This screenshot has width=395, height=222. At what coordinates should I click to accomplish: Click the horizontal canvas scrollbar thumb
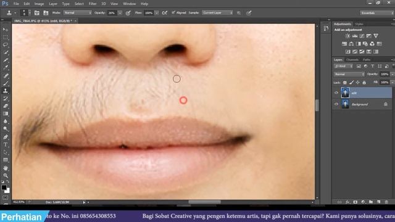point(204,202)
